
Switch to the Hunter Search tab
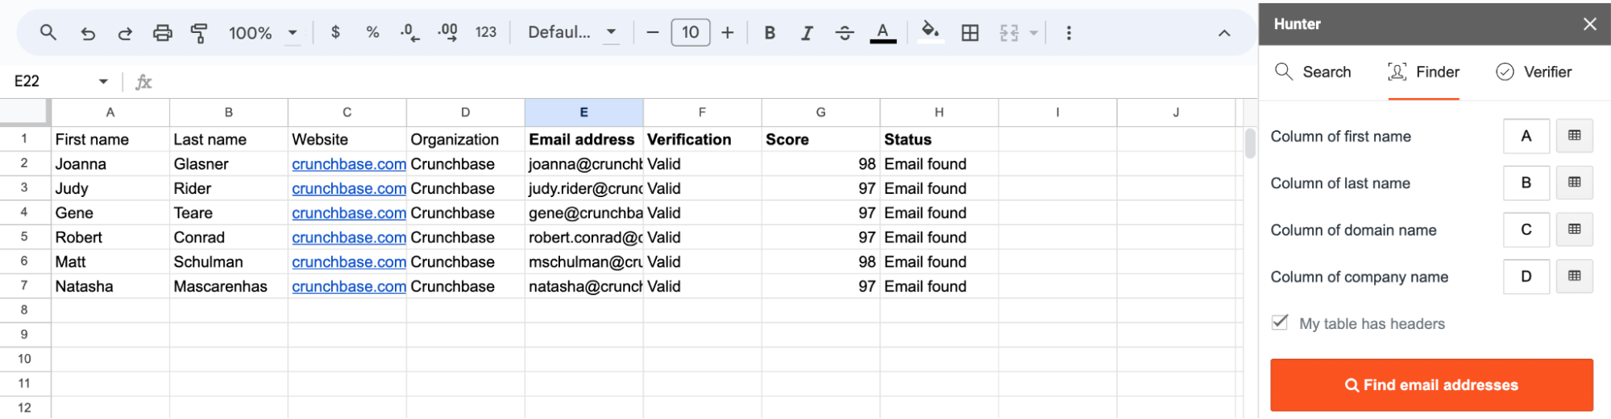click(x=1313, y=72)
